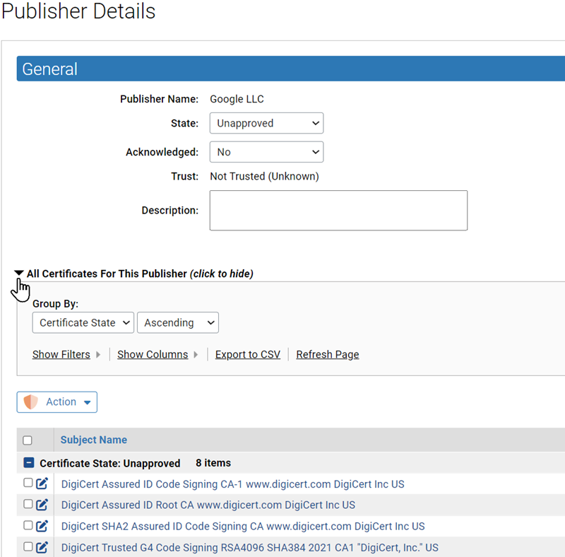565x557 pixels.
Task: Click inside the Description text box
Action: tap(338, 210)
